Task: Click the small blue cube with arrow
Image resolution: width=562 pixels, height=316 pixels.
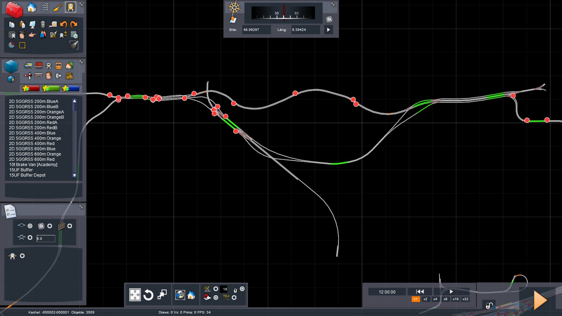Action: (x=11, y=79)
